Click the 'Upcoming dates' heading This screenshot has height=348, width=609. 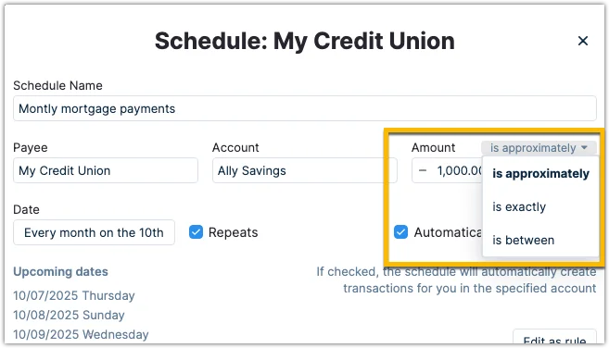click(60, 271)
